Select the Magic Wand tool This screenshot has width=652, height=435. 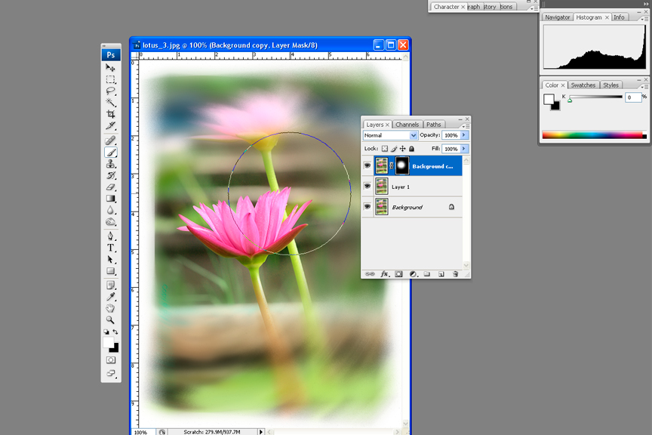click(111, 103)
